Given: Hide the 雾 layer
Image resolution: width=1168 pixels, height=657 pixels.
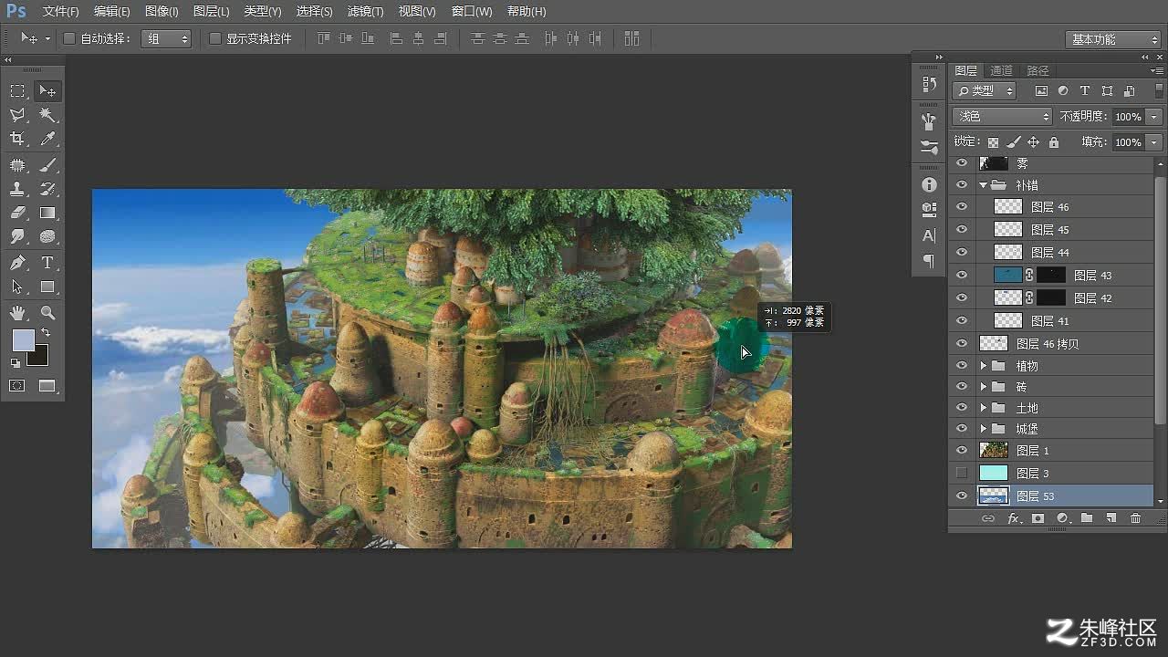Looking at the screenshot, I should tap(961, 163).
